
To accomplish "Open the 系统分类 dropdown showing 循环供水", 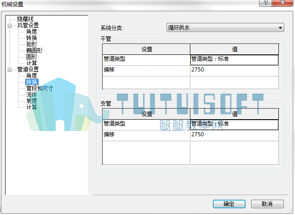I will [225, 28].
